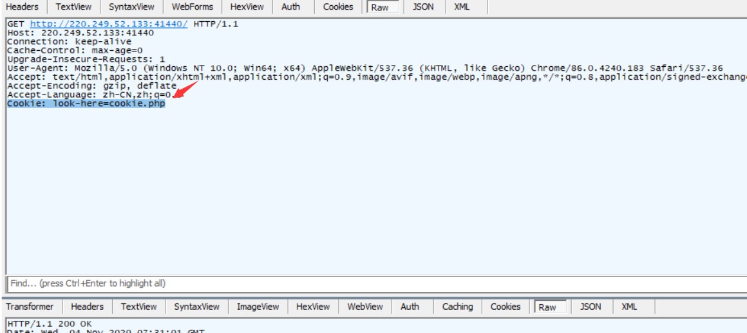Open the response TextView tab
Image resolution: width=747 pixels, height=333 pixels.
tap(138, 307)
